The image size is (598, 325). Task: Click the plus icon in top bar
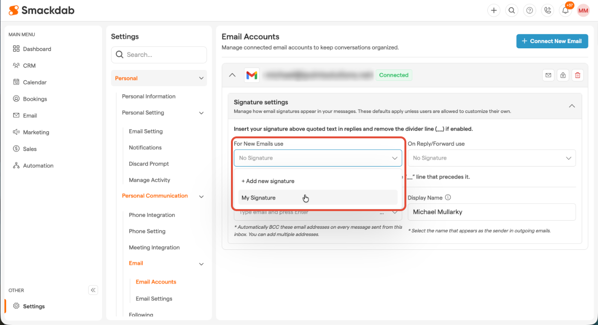(x=494, y=11)
